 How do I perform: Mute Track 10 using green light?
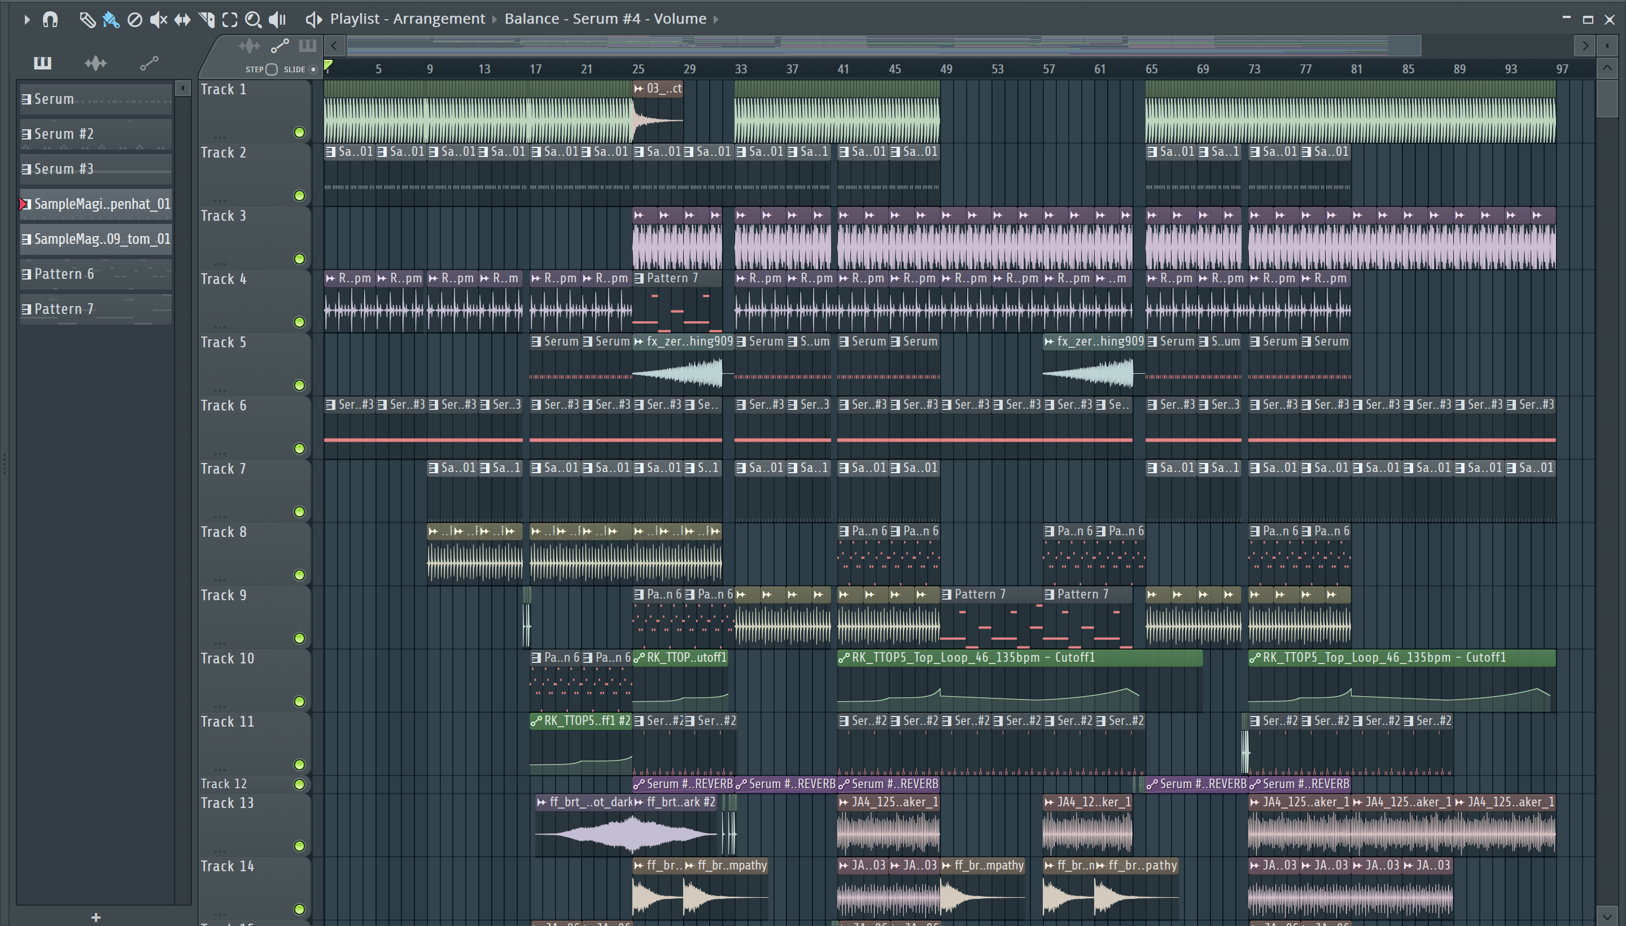pos(299,701)
